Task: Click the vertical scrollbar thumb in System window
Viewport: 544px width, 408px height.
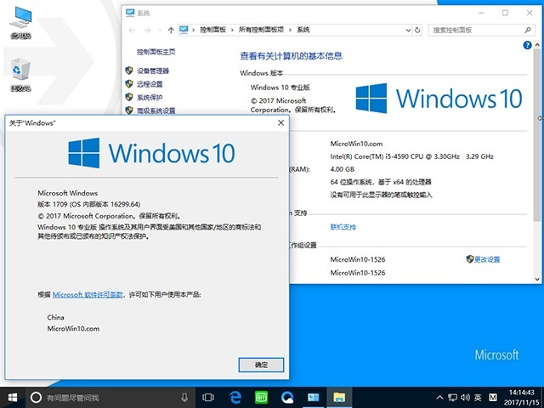Action: (537, 135)
